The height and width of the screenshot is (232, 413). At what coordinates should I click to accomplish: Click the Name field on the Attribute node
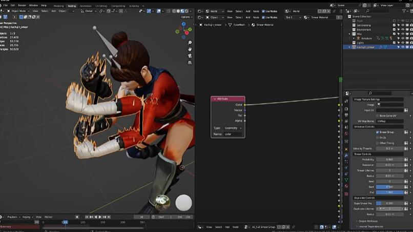[x=233, y=134]
